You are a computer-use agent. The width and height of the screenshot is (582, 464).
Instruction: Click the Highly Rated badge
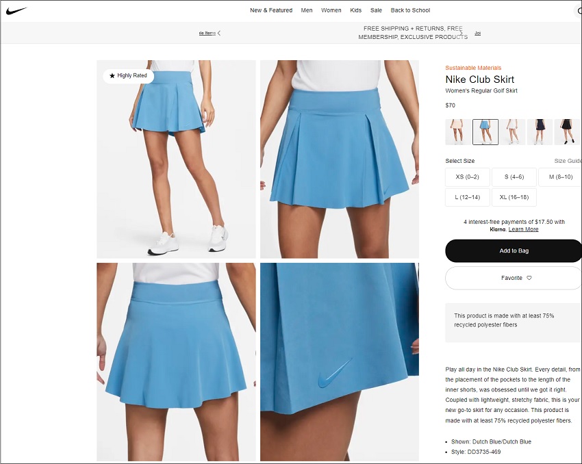(x=128, y=76)
